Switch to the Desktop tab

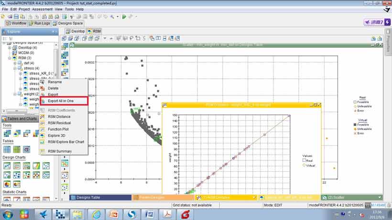(x=76, y=31)
